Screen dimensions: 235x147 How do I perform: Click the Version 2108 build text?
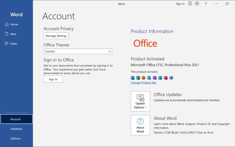pyautogui.click(x=184, y=133)
